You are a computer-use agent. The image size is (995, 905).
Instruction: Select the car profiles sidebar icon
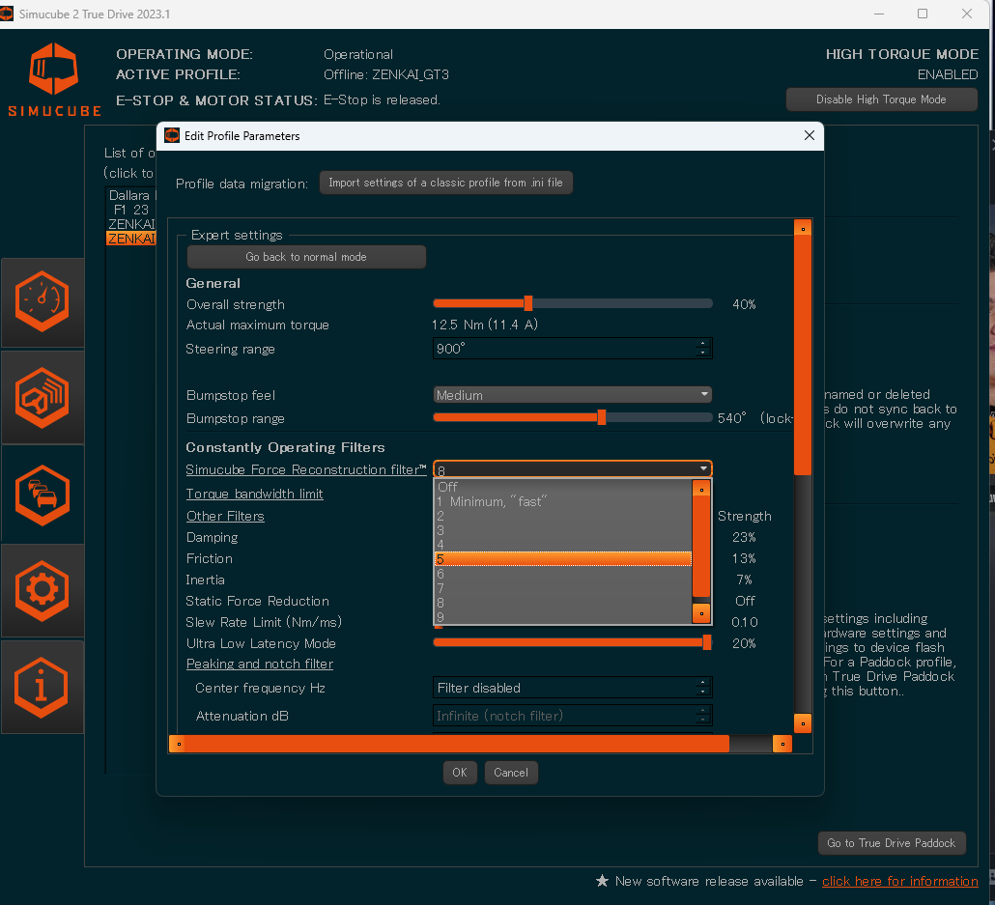coord(43,493)
